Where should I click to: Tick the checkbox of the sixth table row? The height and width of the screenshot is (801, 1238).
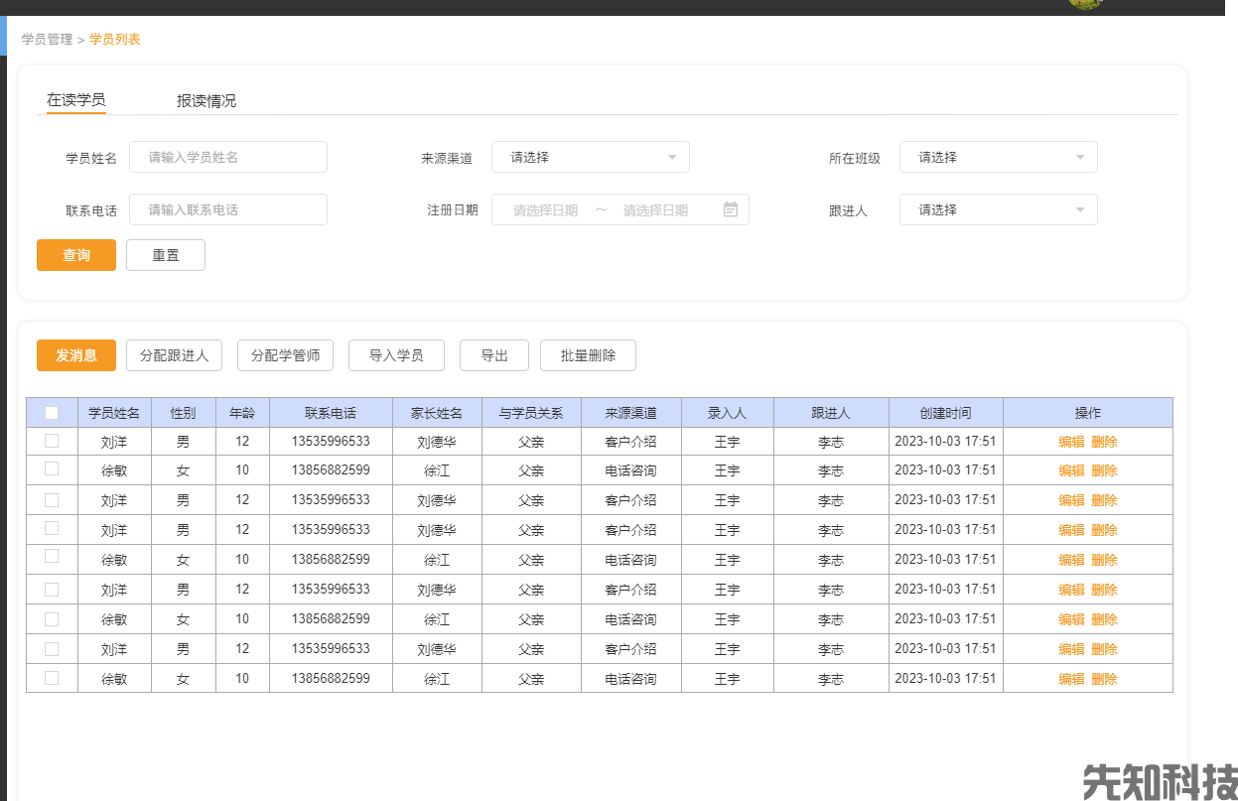click(52, 589)
